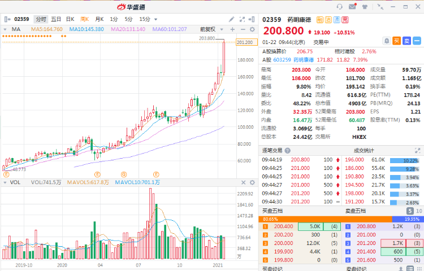Open the chart fullscreen expand icon
The image size is (424, 271).
click(x=242, y=19)
